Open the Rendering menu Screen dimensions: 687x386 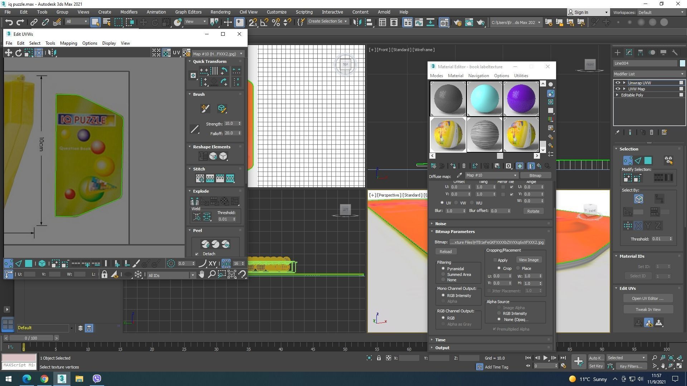coord(220,12)
